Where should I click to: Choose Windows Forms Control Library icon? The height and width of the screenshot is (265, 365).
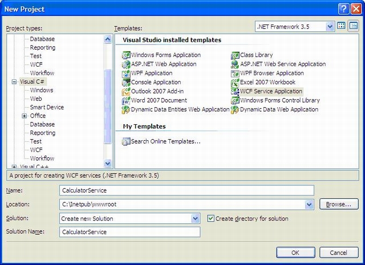tap(235, 100)
